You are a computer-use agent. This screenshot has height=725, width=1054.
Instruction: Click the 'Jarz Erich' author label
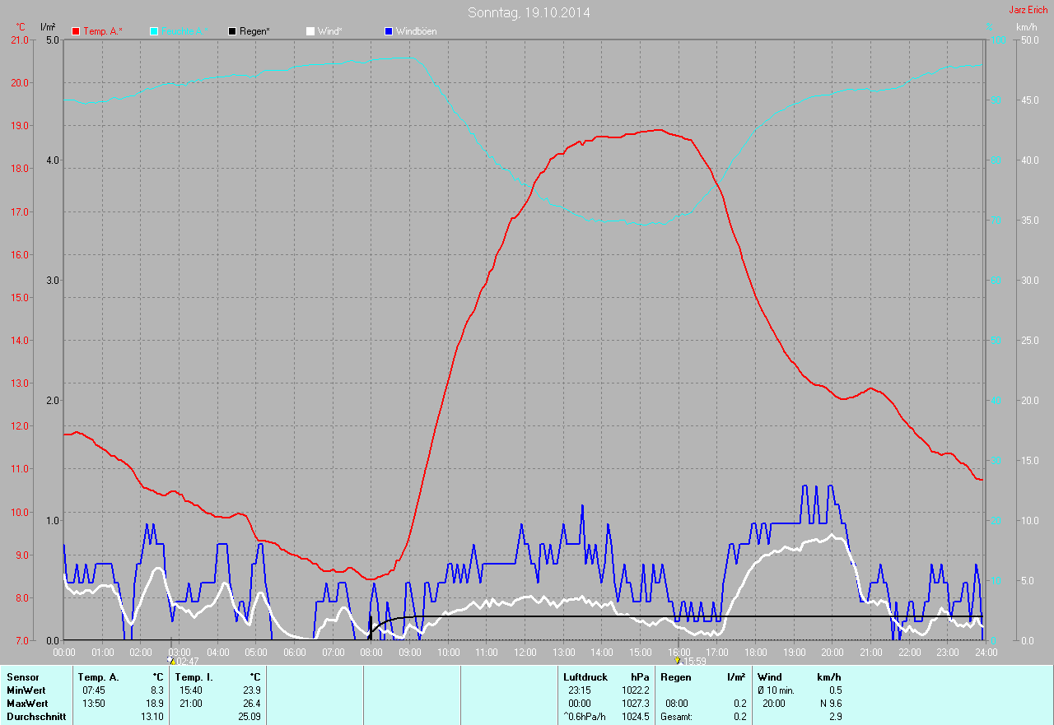[x=1028, y=10]
